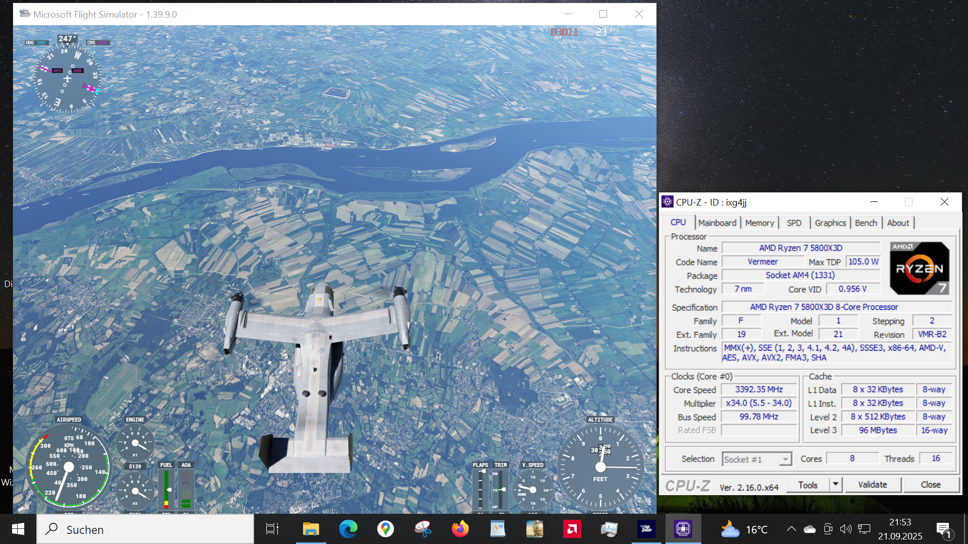Click the Validate button in CPU-Z
The height and width of the screenshot is (544, 968).
pyautogui.click(x=873, y=485)
